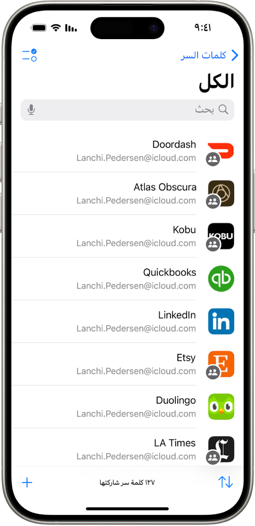The height and width of the screenshot is (526, 255).
Task: Tap the shared passwords count label
Action: (x=127, y=483)
